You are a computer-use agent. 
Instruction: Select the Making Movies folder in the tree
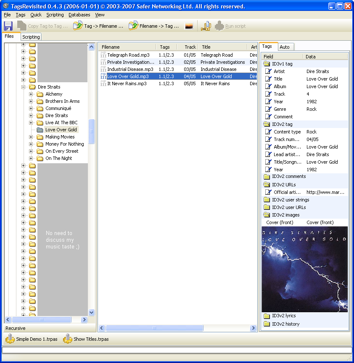60,137
